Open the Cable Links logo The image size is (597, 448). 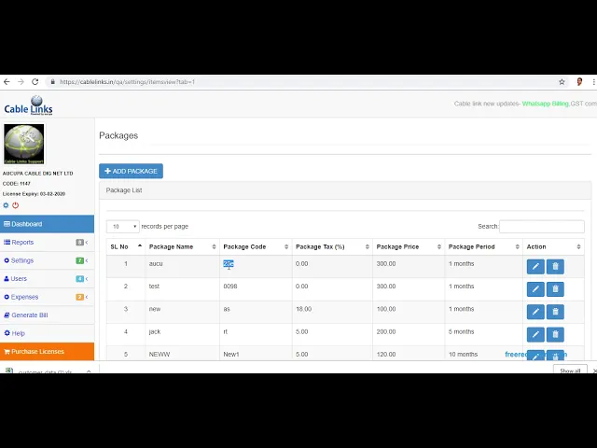coord(29,105)
